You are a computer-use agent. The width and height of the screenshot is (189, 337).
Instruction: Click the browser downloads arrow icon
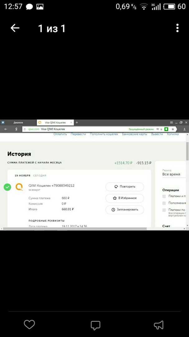[x=184, y=129]
